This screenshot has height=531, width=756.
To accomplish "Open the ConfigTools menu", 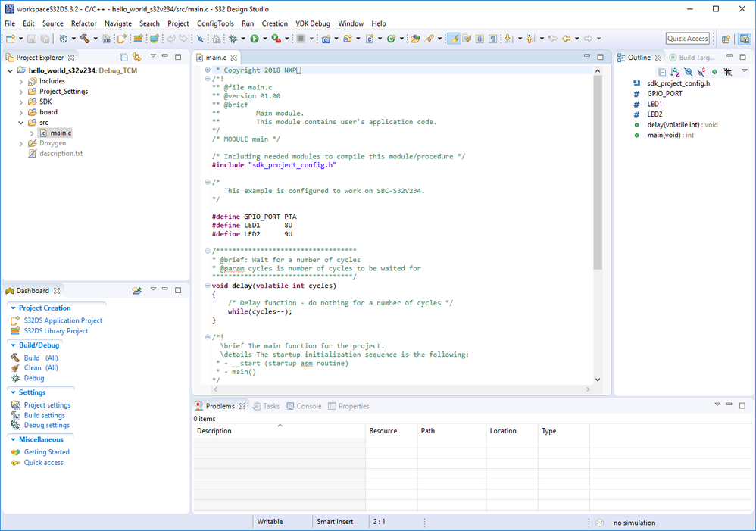I will click(x=215, y=23).
